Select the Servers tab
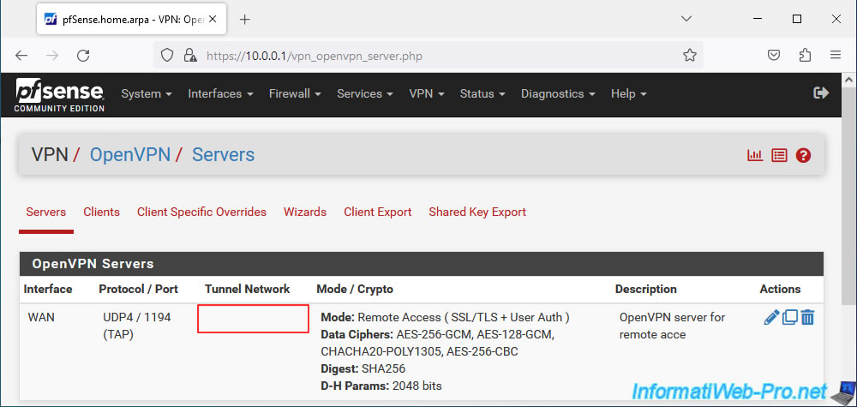 point(46,212)
